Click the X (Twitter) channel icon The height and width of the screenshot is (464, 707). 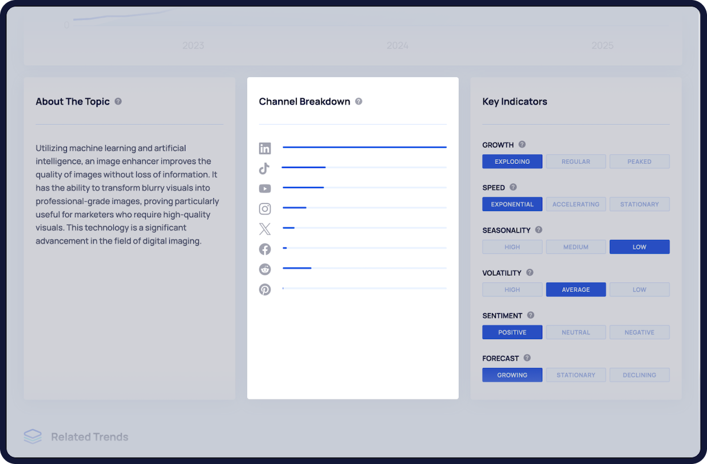(x=265, y=229)
